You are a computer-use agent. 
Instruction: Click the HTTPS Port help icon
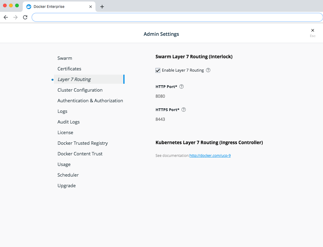coord(183,110)
